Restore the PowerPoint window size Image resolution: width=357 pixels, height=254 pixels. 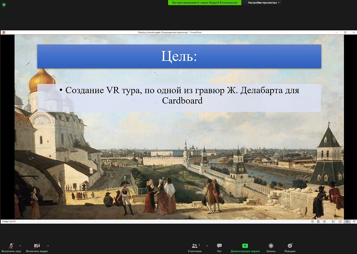click(x=345, y=32)
